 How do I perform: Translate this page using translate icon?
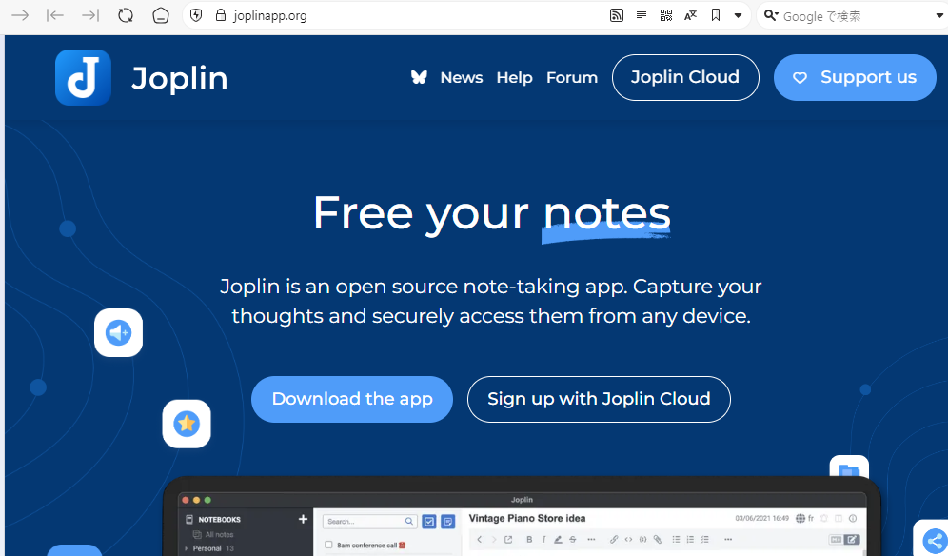[690, 15]
